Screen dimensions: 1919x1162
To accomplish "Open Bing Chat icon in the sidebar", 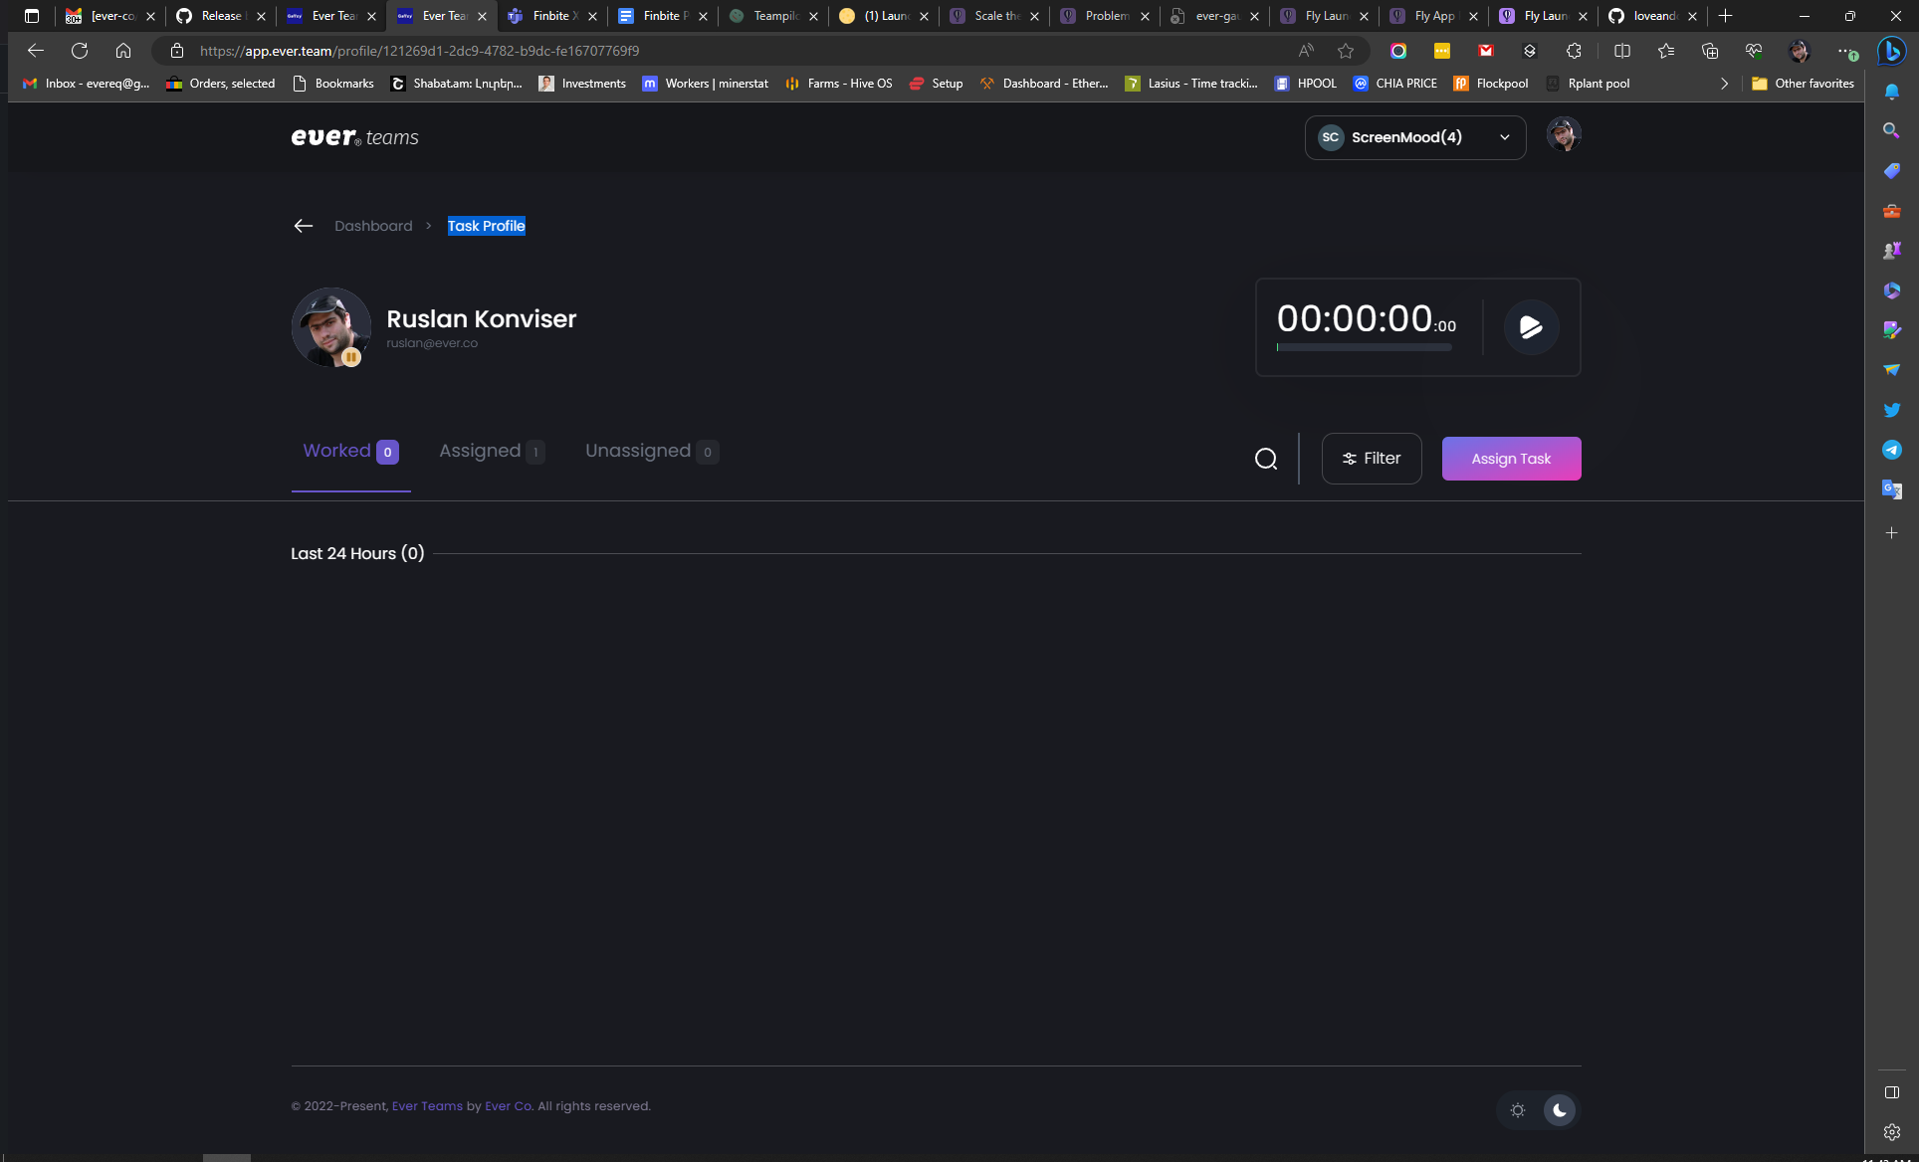I will coord(1890,51).
